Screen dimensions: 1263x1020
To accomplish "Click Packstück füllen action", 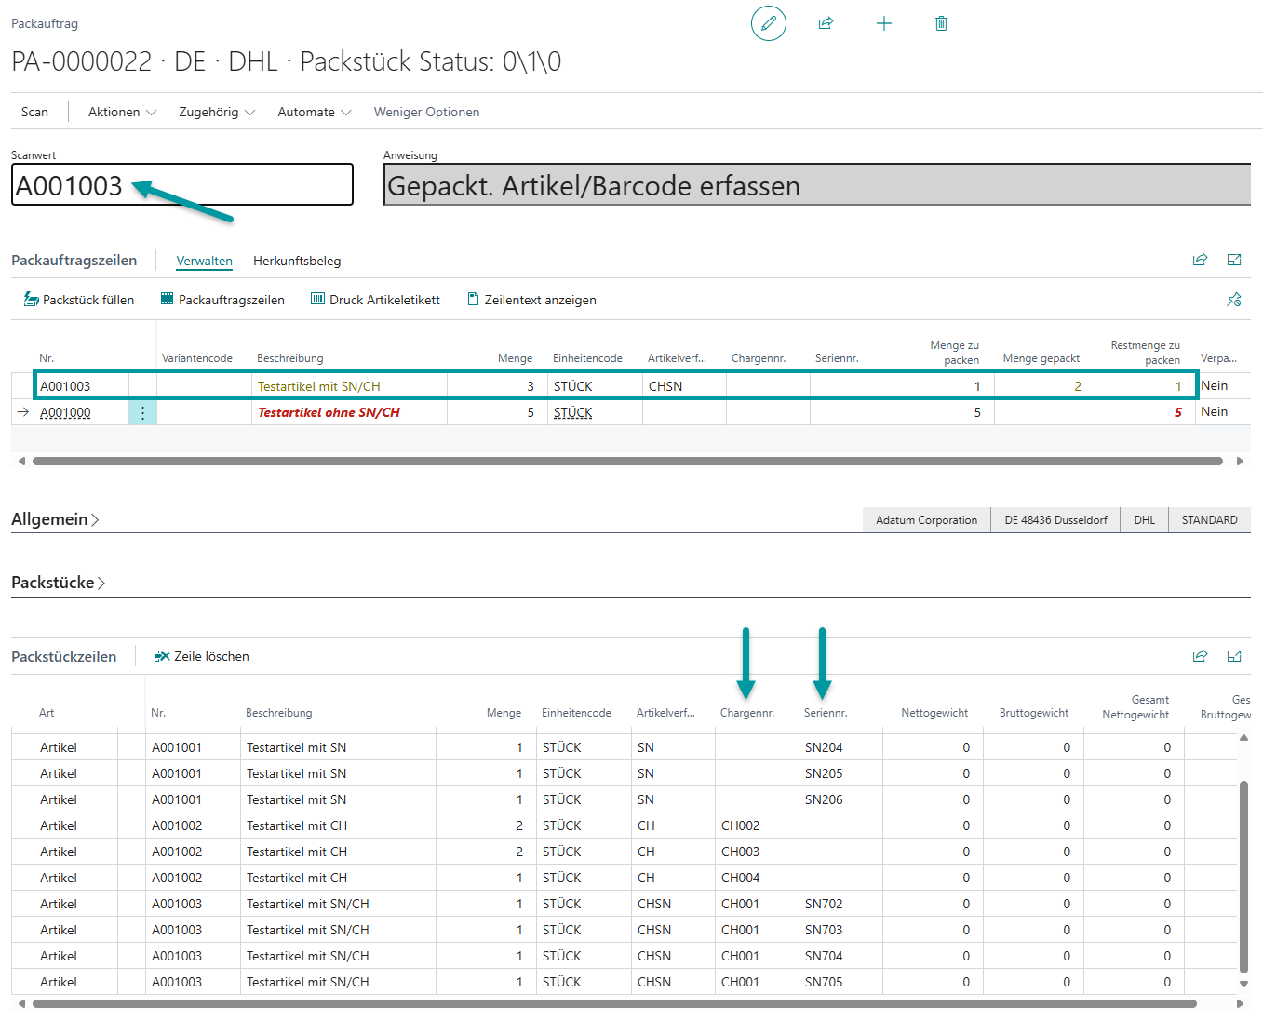I will (x=79, y=300).
